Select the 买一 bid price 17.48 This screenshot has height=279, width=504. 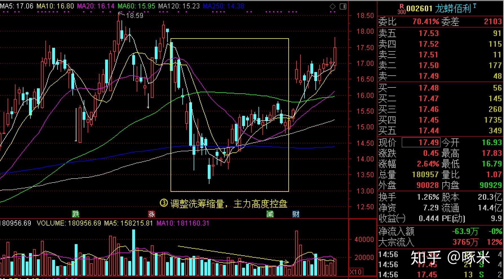pyautogui.click(x=429, y=88)
